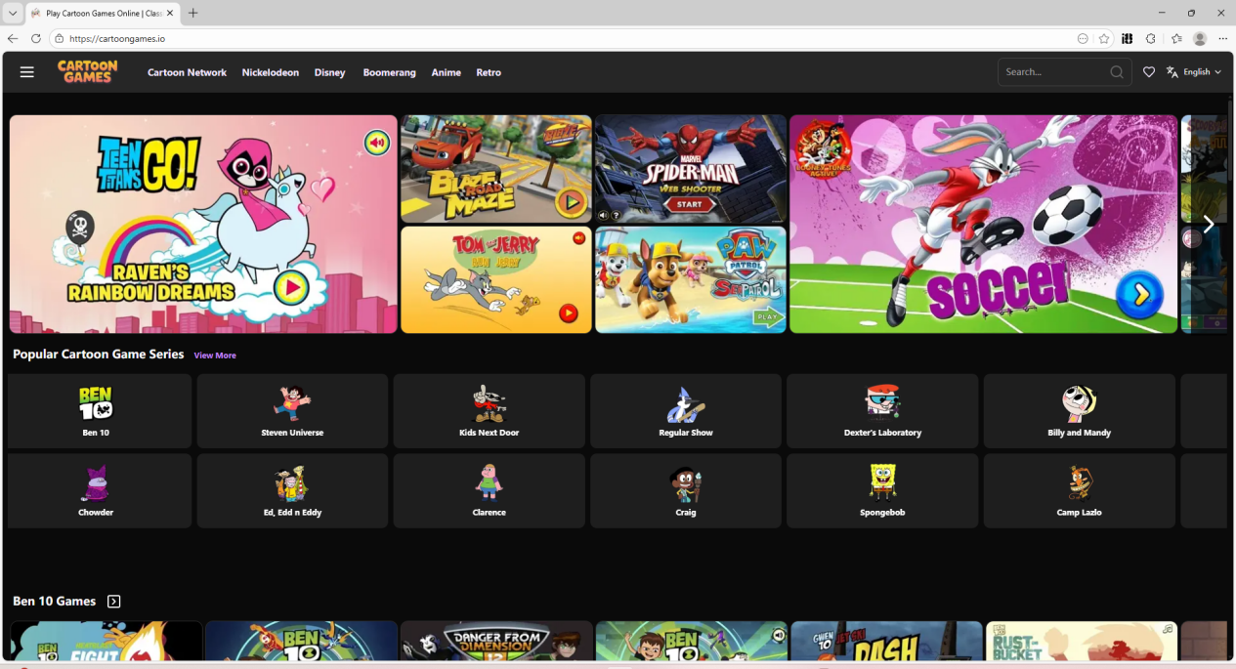Go back with browser back arrow
Viewport: 1236px width, 669px height.
(13, 39)
